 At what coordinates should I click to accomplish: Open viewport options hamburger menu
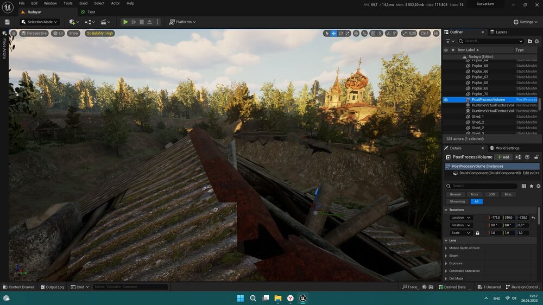14,33
